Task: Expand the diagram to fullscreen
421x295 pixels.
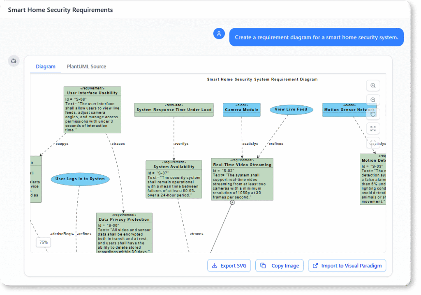Action: (x=373, y=128)
